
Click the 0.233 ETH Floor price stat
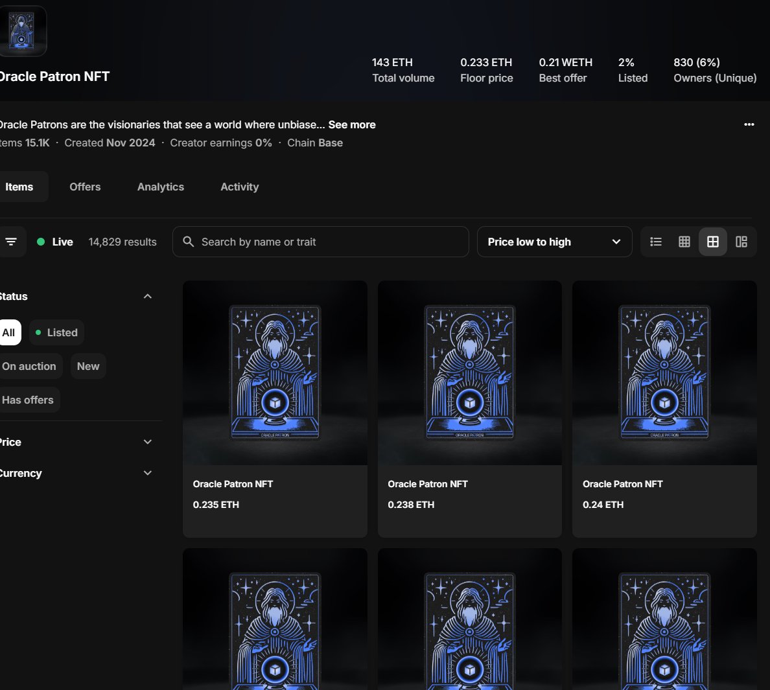pyautogui.click(x=487, y=70)
